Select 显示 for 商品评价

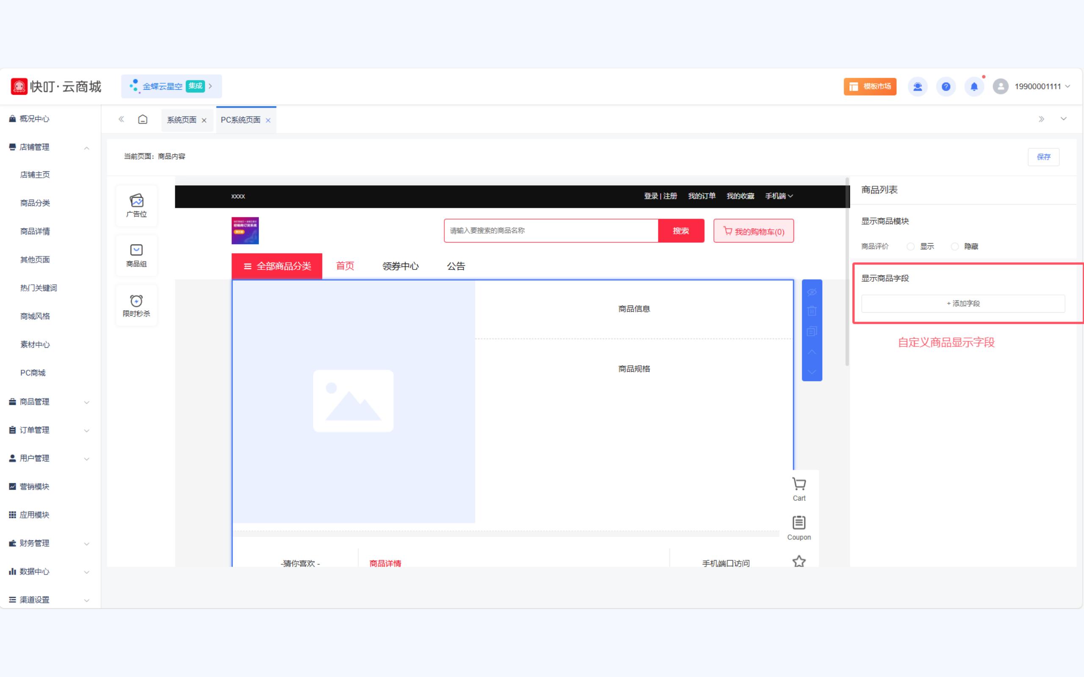(910, 247)
